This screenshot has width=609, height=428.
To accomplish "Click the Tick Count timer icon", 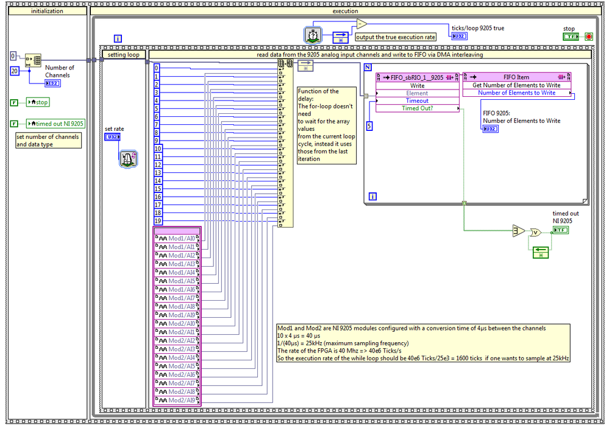I will coord(313,36).
